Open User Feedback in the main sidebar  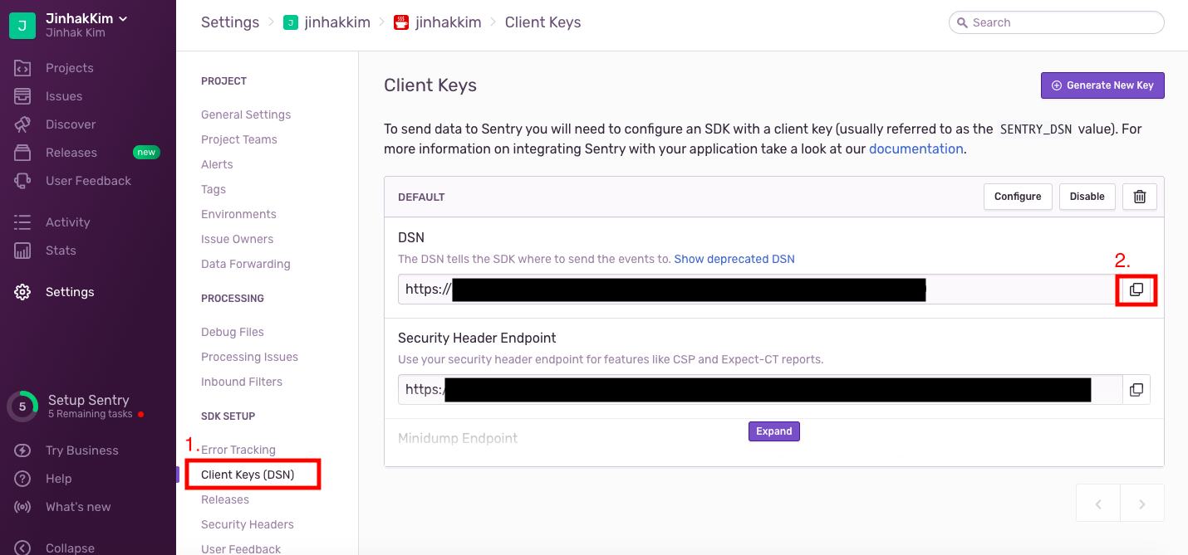88,181
